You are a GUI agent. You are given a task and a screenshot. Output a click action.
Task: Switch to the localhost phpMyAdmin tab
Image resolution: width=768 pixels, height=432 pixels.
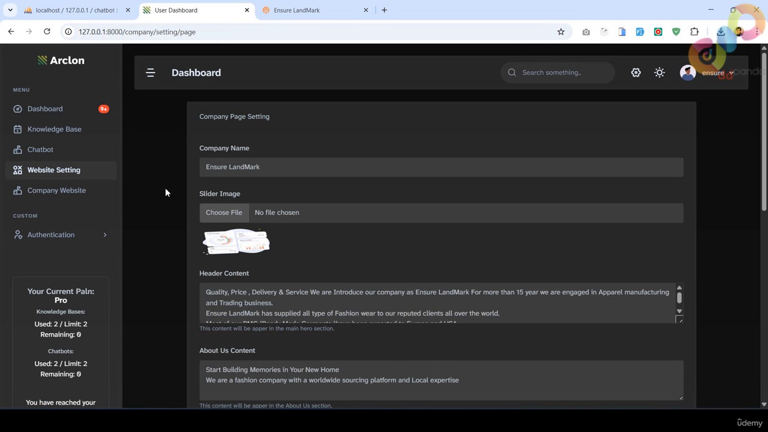coord(76,10)
